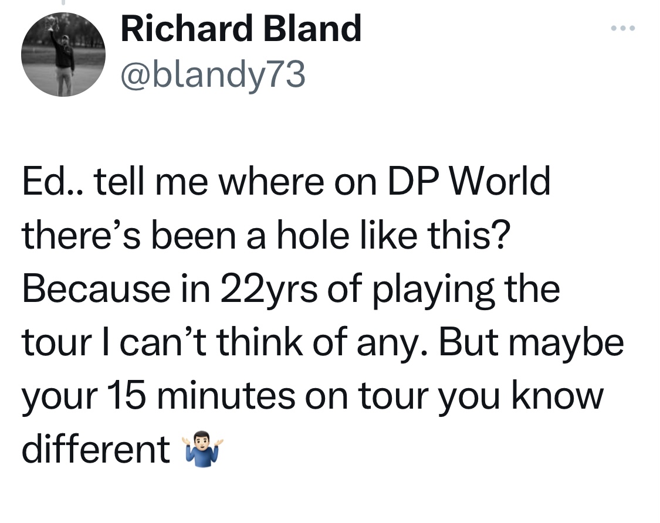Open the @blandy73 handle link

(x=212, y=74)
